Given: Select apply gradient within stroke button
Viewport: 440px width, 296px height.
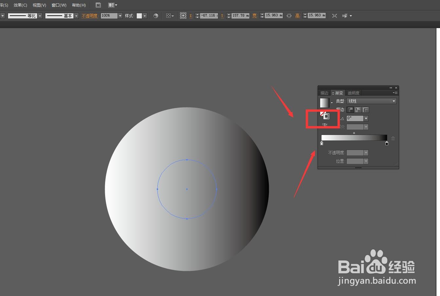Looking at the screenshot, I should click(x=350, y=110).
